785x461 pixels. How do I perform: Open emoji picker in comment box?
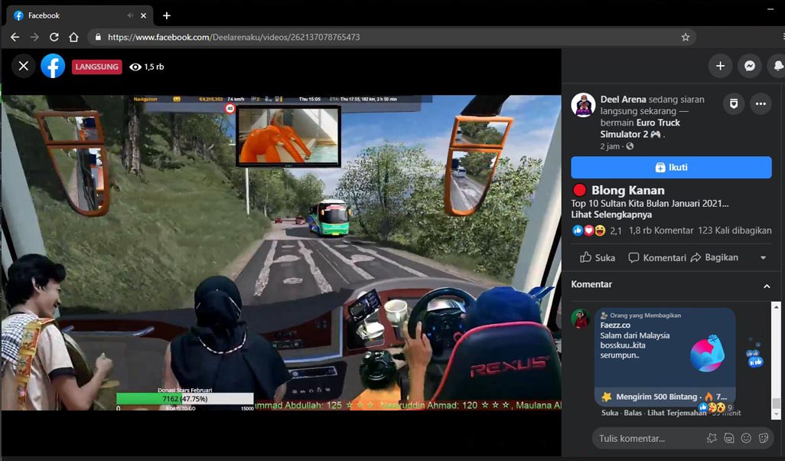[746, 439]
